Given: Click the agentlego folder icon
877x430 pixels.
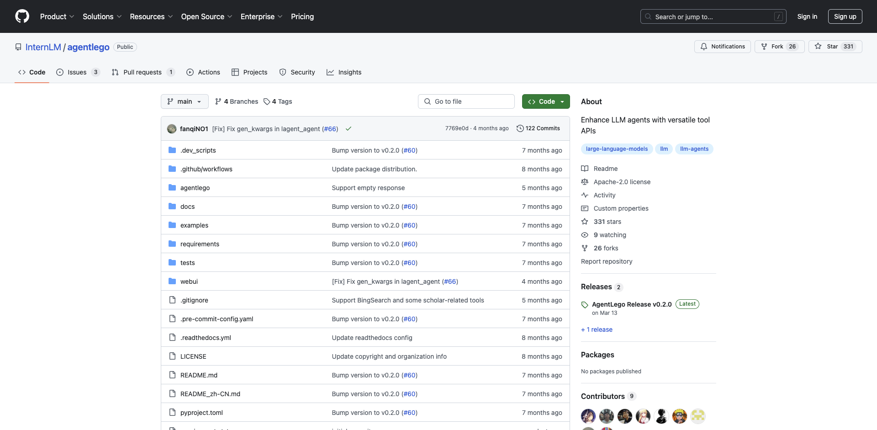Looking at the screenshot, I should (172, 187).
